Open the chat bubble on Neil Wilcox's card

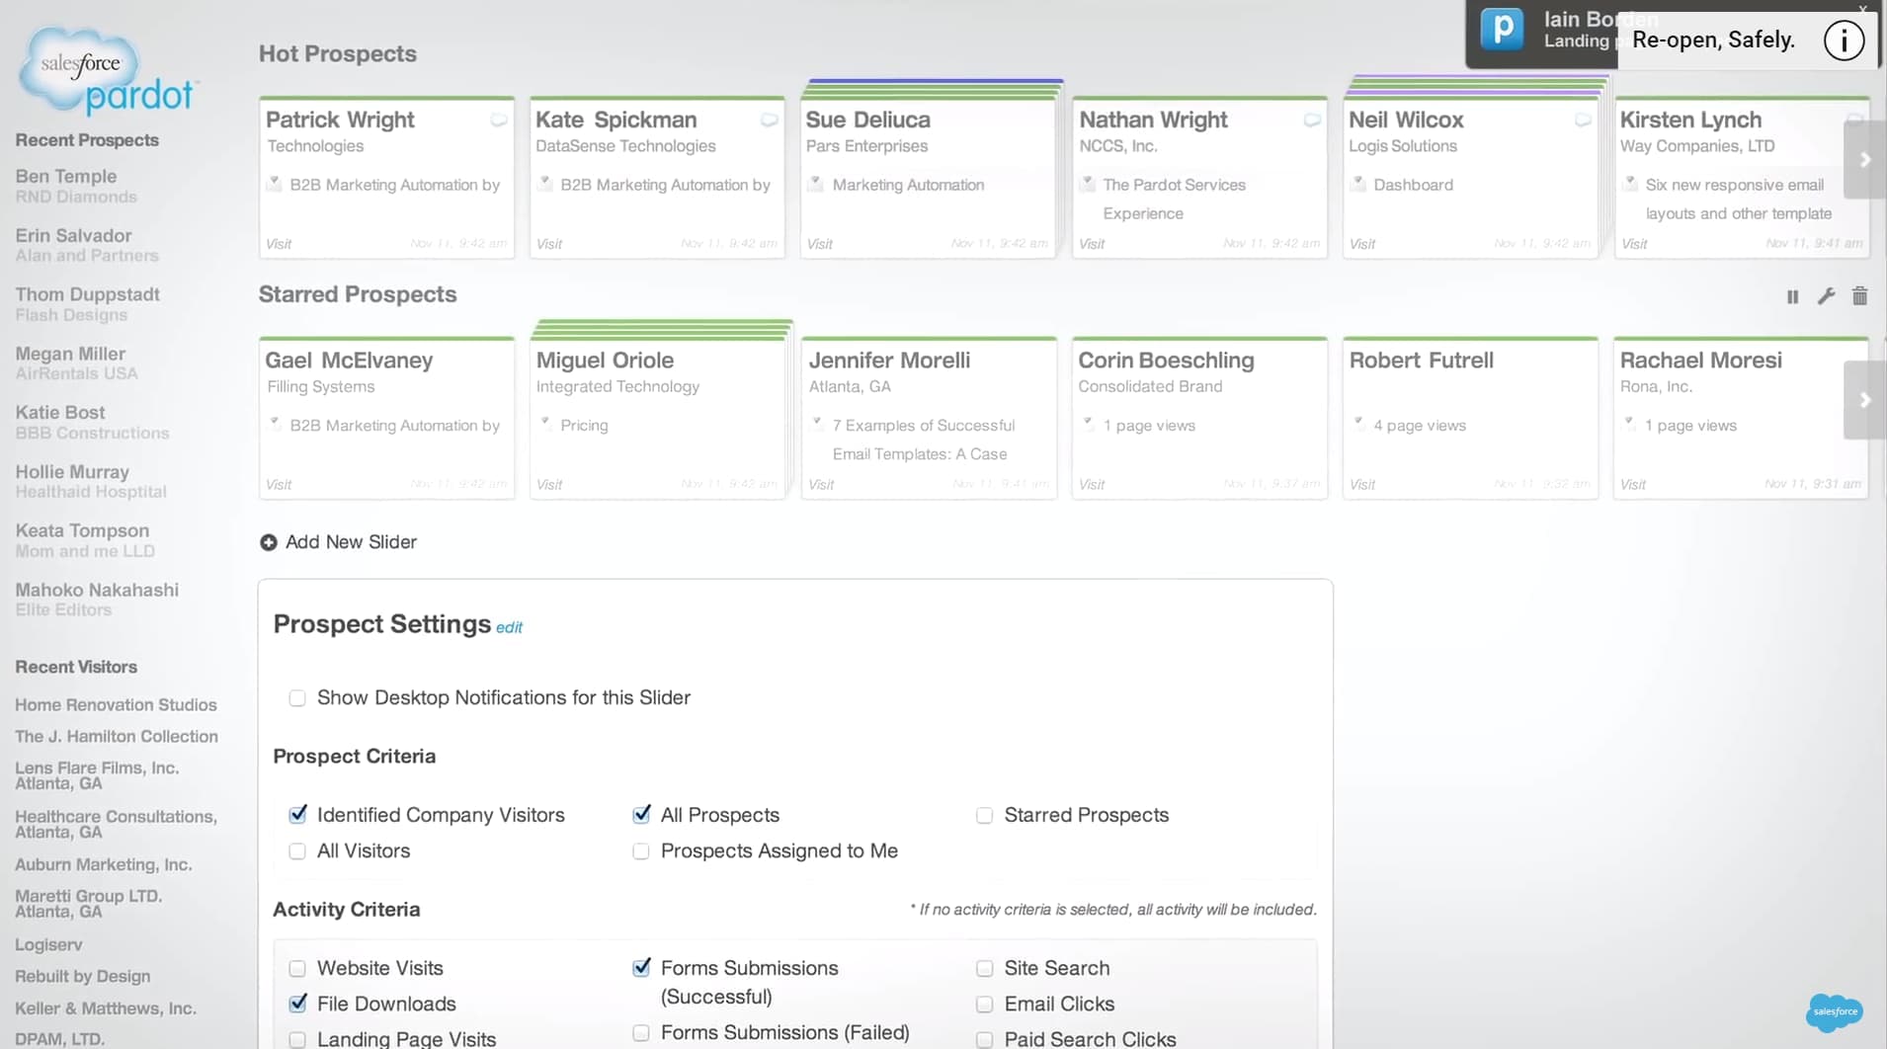pos(1582,120)
